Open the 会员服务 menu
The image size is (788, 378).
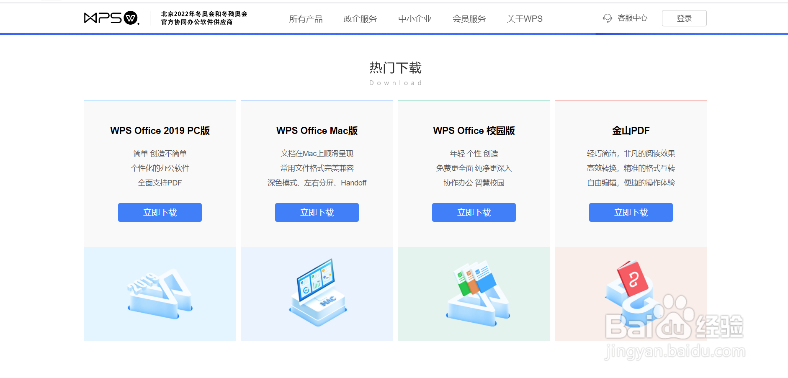point(469,19)
